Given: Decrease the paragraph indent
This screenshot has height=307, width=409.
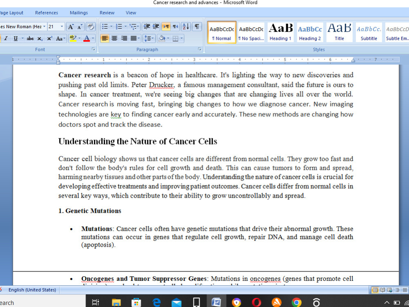Looking at the screenshot, I should coord(147,27).
